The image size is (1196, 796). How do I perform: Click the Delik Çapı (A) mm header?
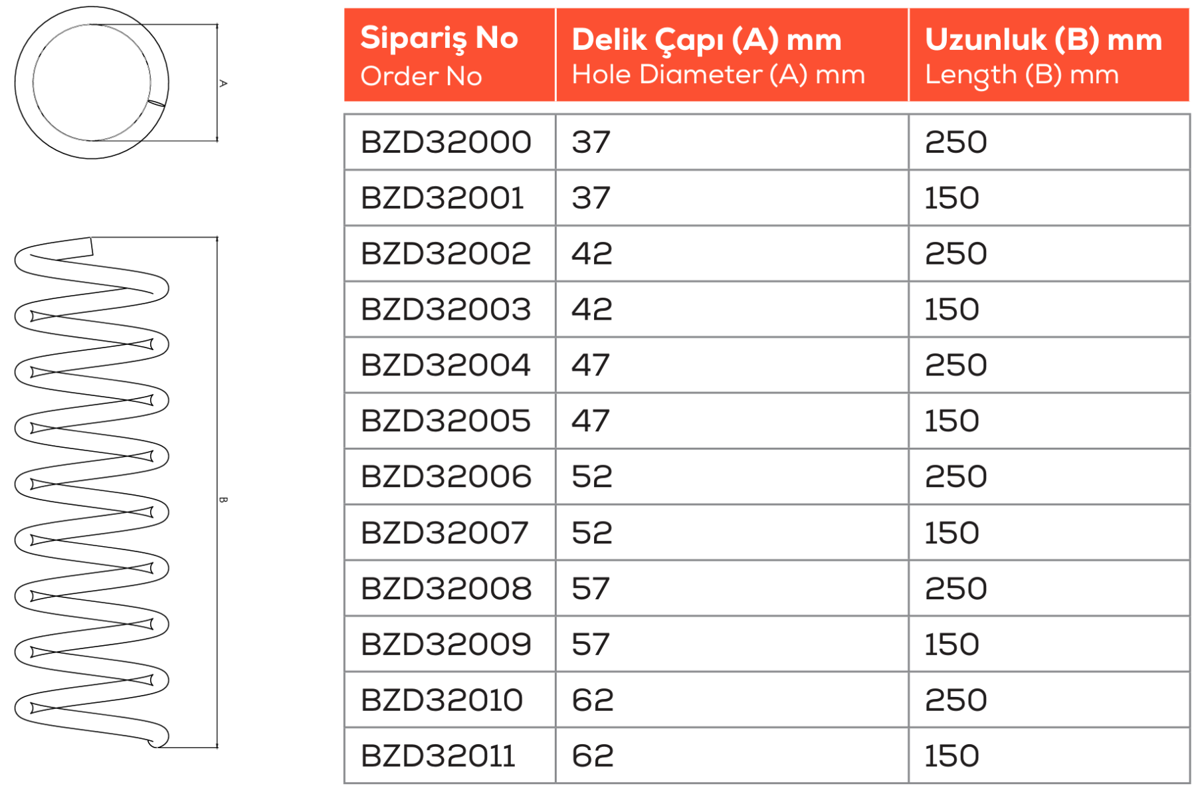(x=718, y=55)
